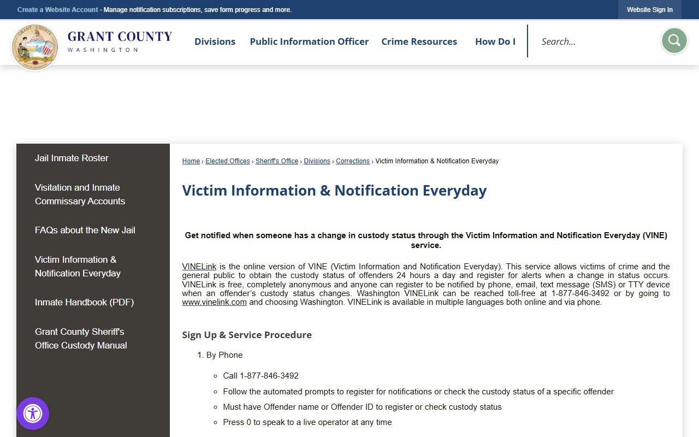The height and width of the screenshot is (437, 699).
Task: Click Grant County Washington title text
Action: (120, 41)
